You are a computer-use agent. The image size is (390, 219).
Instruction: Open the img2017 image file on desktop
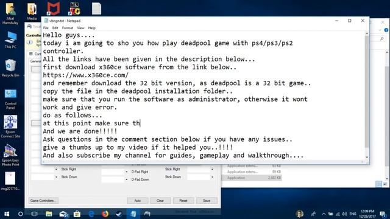pos(10,181)
